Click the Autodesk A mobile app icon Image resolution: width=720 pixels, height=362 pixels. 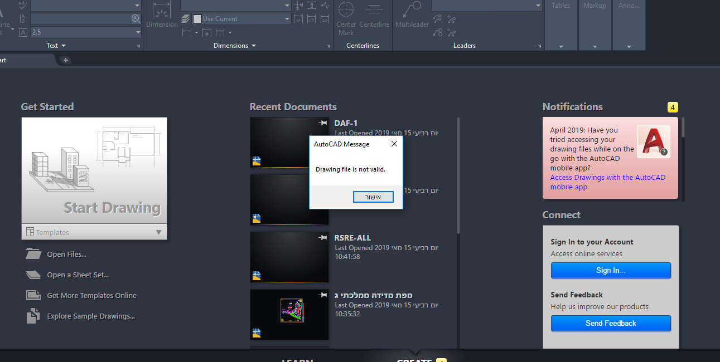point(653,141)
